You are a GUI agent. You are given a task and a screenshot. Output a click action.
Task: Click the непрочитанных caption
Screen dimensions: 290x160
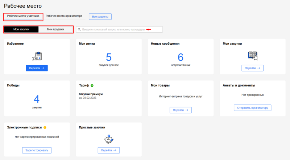point(181,65)
